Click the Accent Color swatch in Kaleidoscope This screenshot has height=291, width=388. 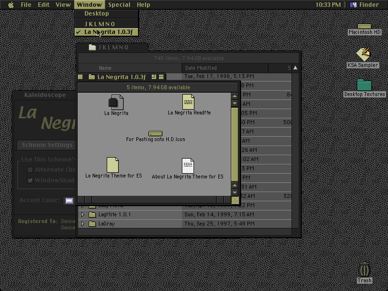coord(69,200)
